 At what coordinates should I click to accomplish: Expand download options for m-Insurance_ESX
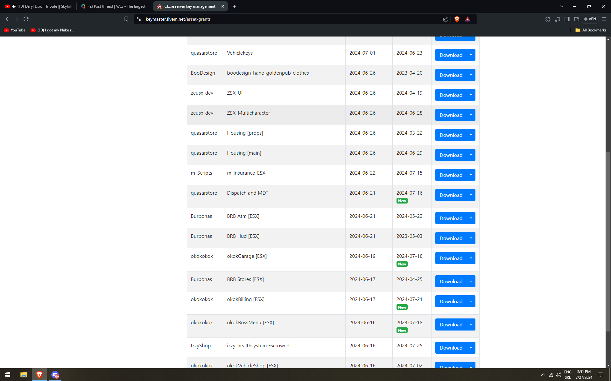[471, 175]
